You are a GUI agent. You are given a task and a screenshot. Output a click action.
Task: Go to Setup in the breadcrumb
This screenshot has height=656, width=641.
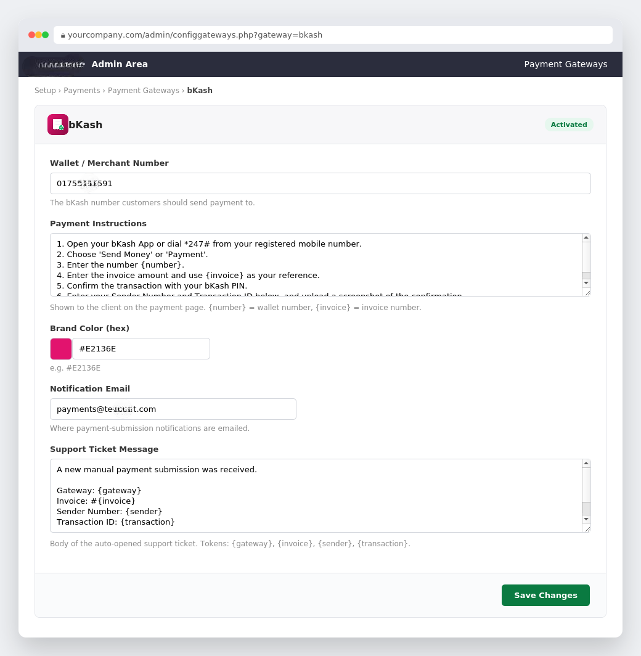[45, 91]
